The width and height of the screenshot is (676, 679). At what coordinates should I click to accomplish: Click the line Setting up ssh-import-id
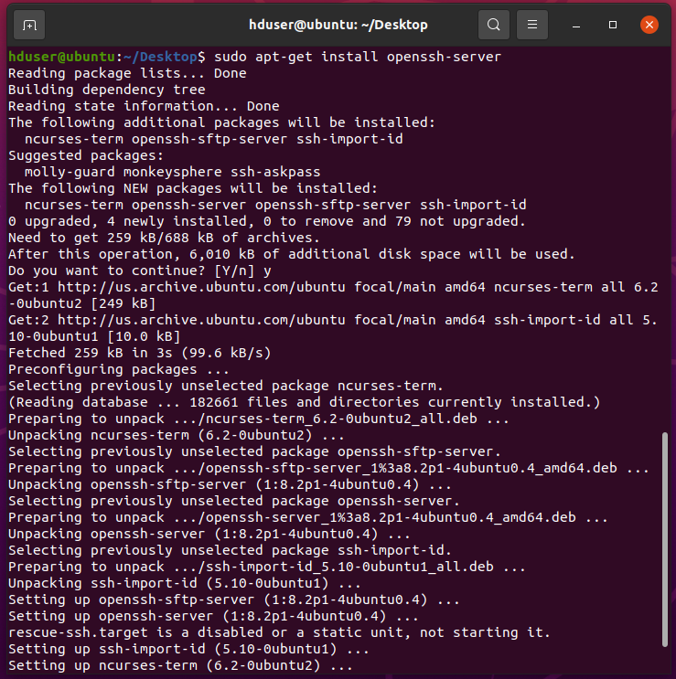(188, 649)
